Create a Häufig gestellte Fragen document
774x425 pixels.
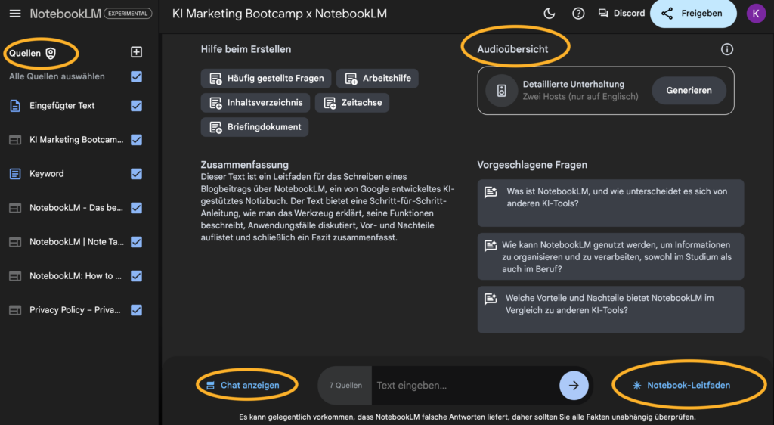[x=266, y=78]
